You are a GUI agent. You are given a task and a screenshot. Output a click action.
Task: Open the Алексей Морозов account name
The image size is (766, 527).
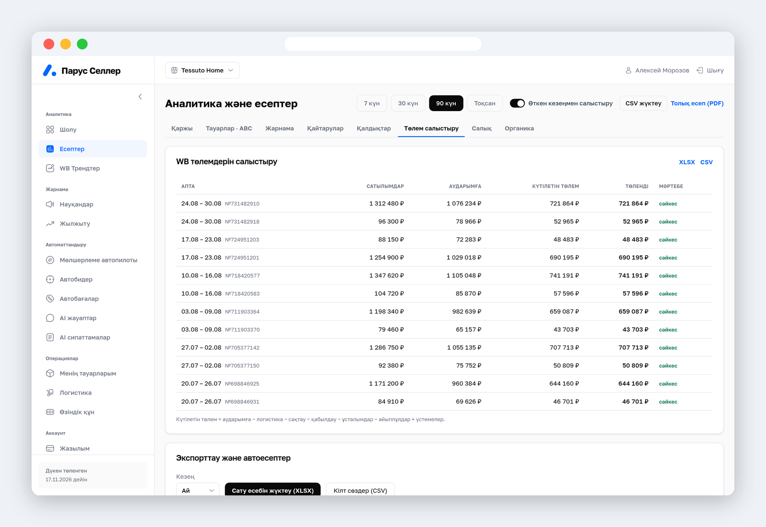[662, 70]
